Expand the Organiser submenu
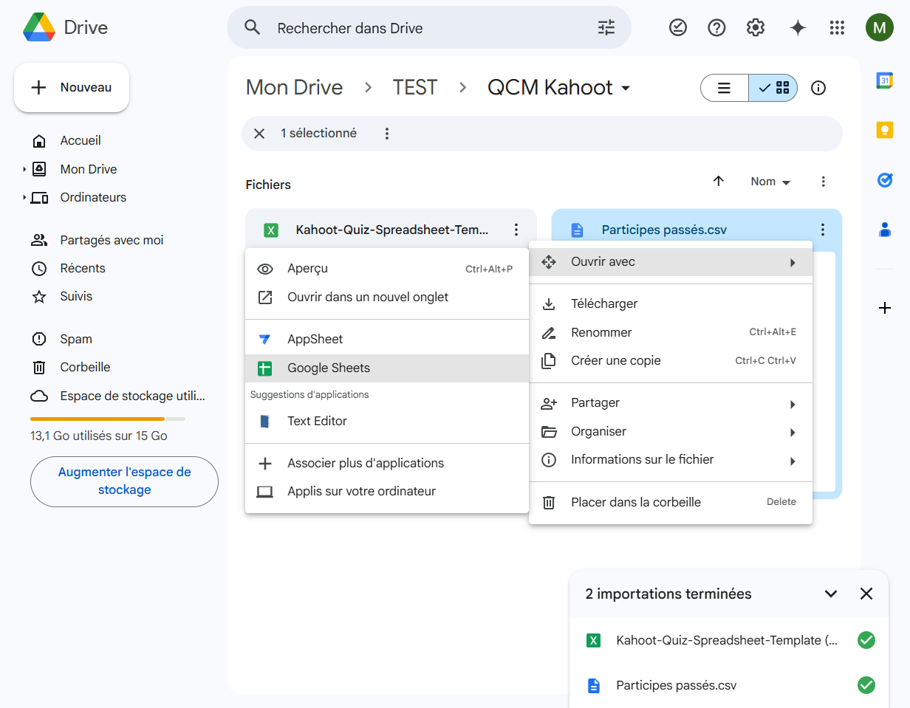 tap(671, 432)
